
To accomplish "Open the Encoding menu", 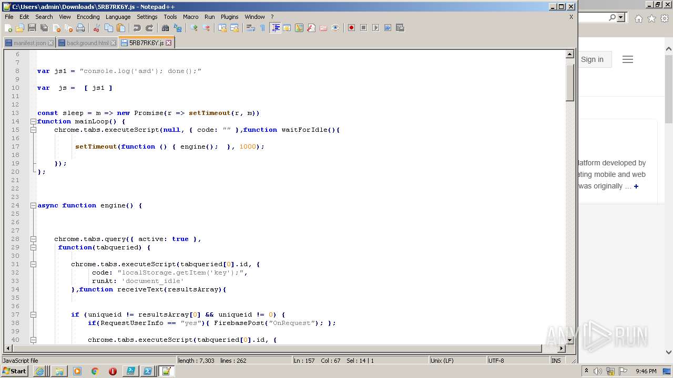I will [88, 17].
